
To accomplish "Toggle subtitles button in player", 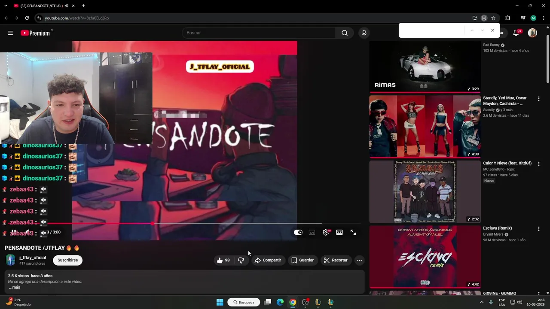I will coord(312,232).
